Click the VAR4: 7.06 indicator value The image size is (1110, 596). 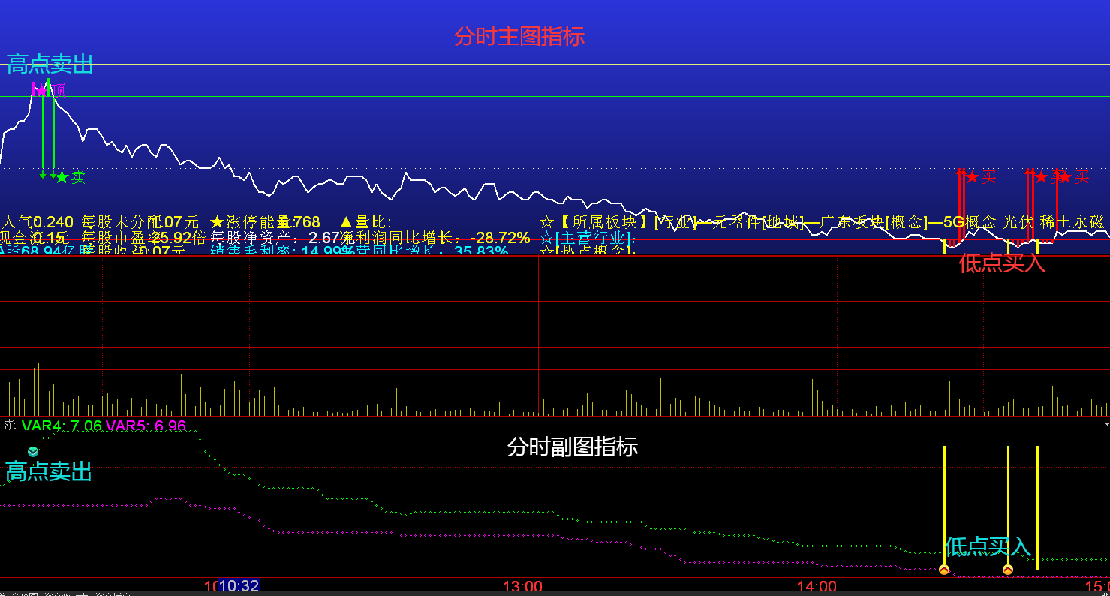pyautogui.click(x=62, y=426)
